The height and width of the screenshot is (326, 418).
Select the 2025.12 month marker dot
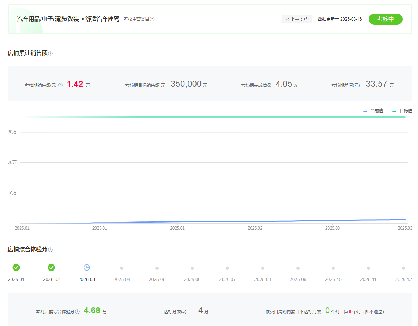(x=403, y=268)
